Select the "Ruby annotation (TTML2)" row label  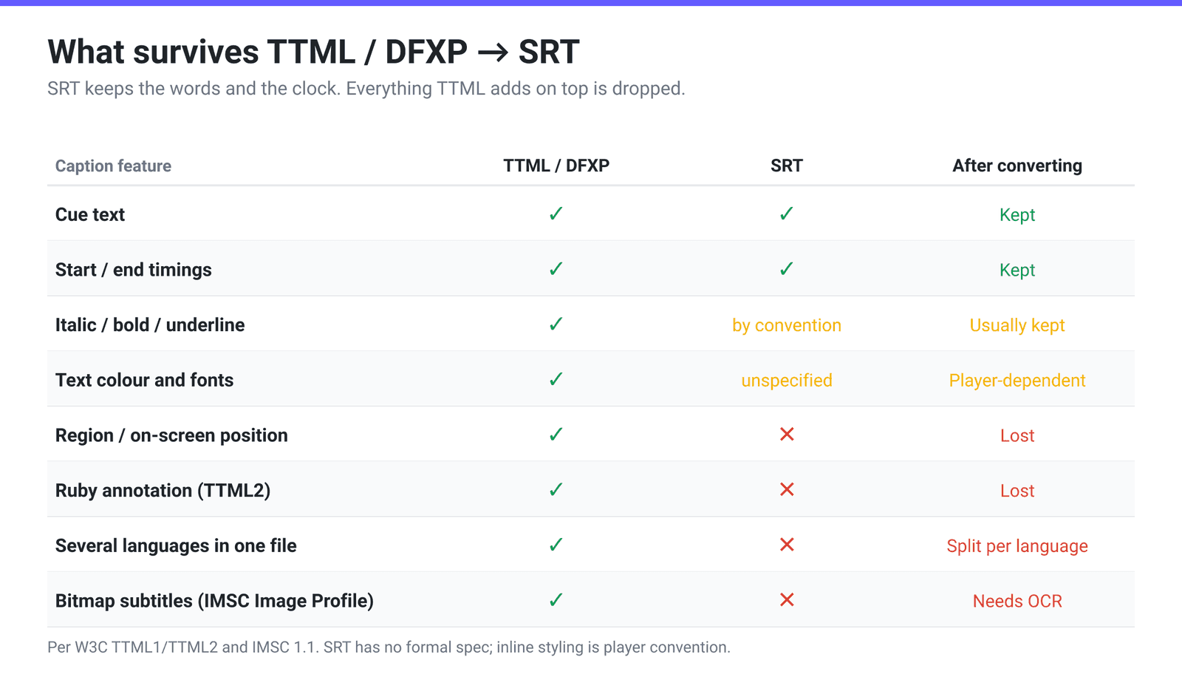(163, 491)
